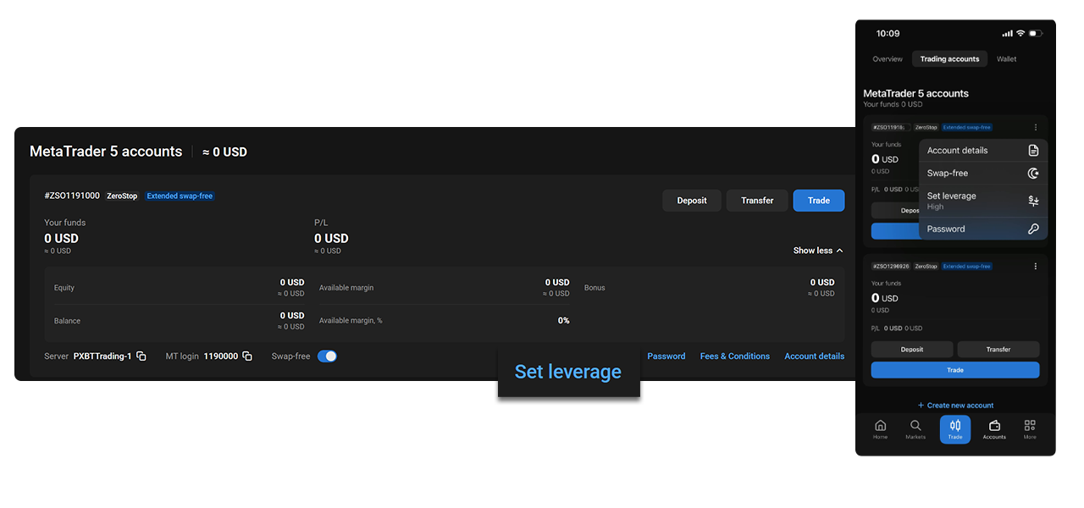Tap blue Trade button on account #ZSO1296926

click(955, 370)
